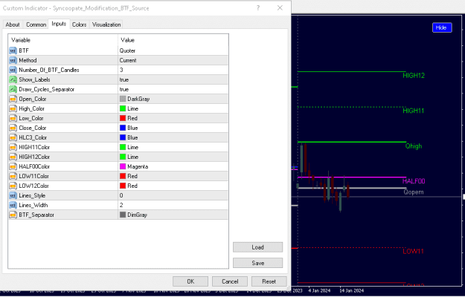Click the HALF00Color variable icon

pos(13,166)
